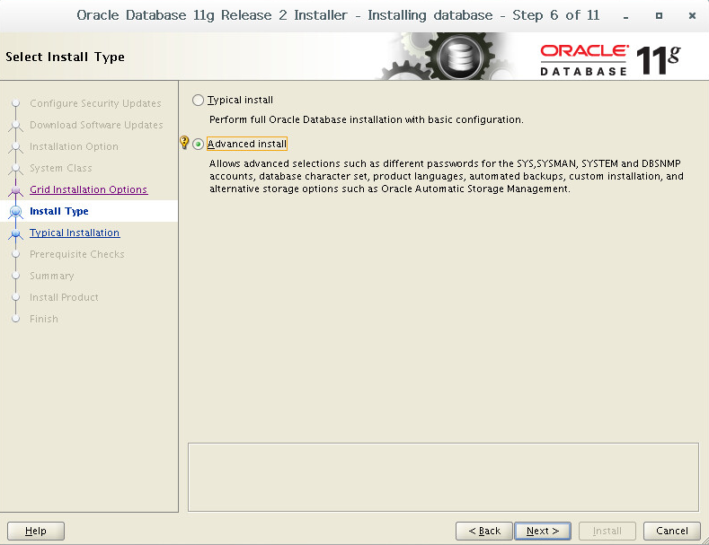Open Typical Installation step link

pyautogui.click(x=75, y=233)
